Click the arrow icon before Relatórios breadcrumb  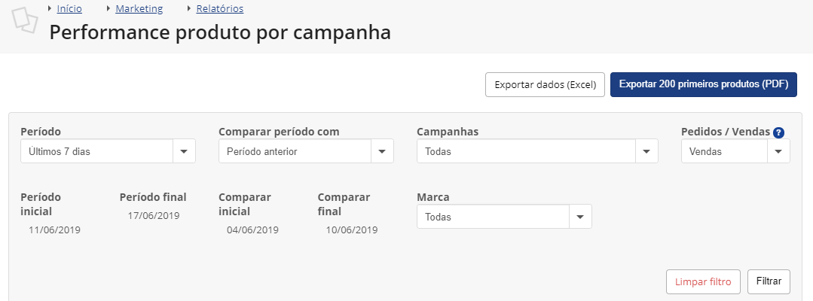(x=189, y=8)
